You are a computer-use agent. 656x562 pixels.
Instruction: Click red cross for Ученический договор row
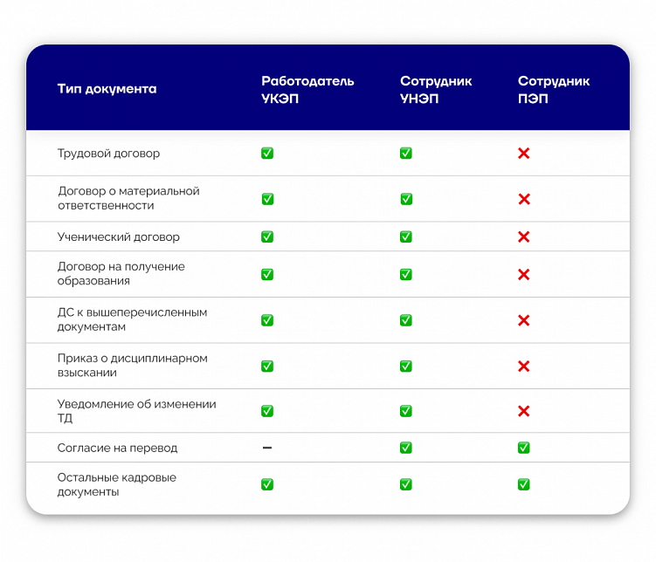pos(524,236)
